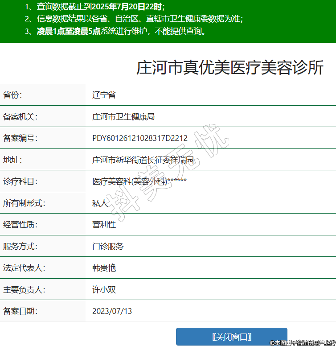Click the province value 辽宁省

104,95
